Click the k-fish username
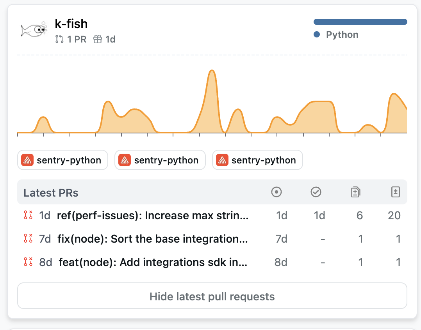Viewport: 421px width, 330px height. tap(71, 24)
